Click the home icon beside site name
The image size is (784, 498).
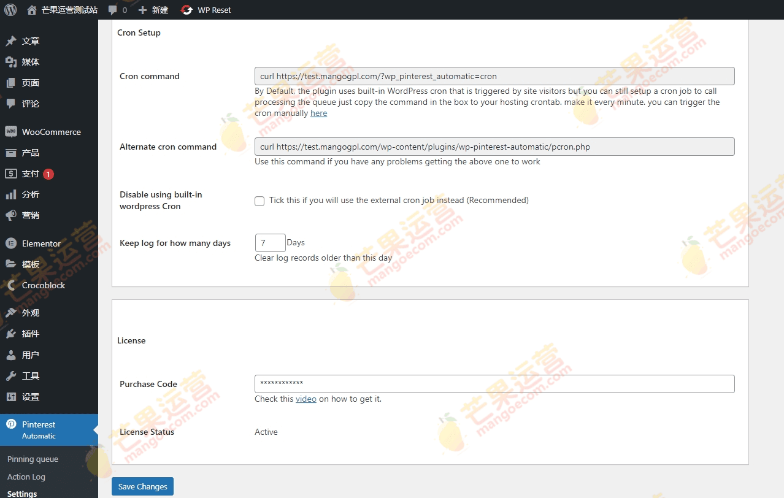pos(32,10)
